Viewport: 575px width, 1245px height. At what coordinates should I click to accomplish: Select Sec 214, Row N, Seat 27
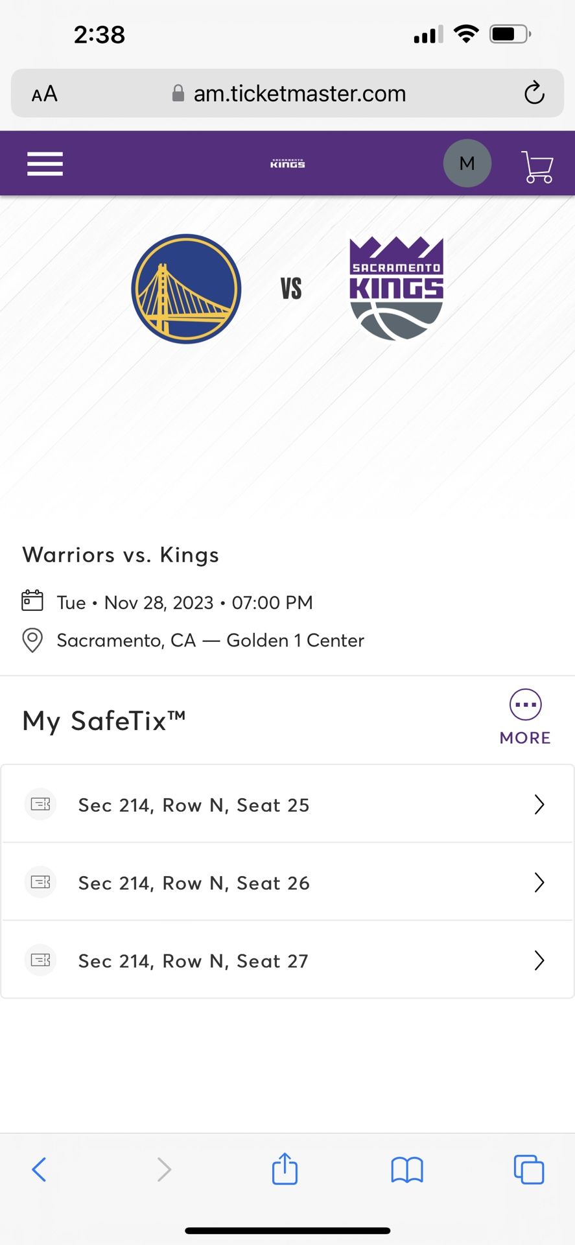point(193,960)
